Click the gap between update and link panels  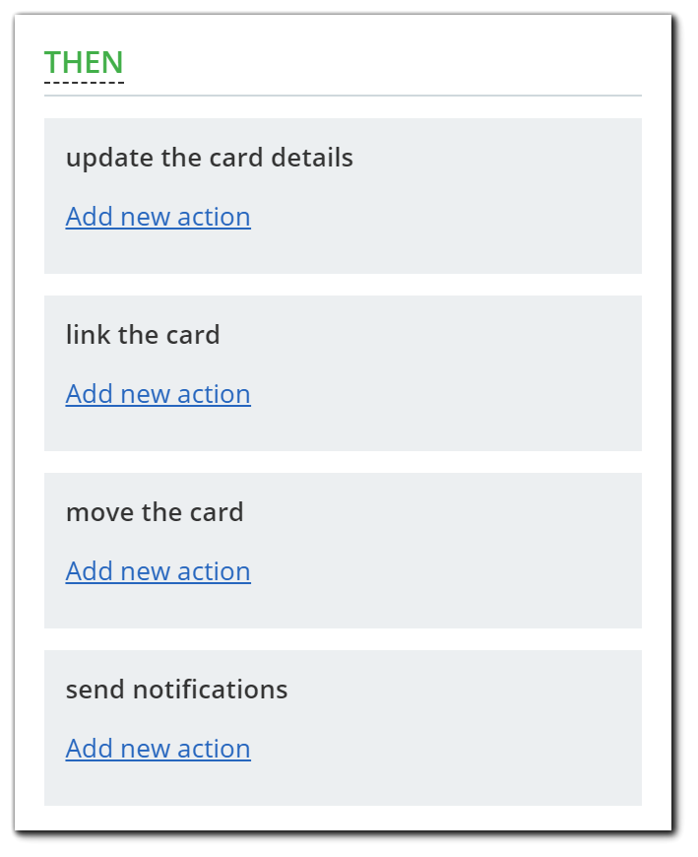(343, 285)
